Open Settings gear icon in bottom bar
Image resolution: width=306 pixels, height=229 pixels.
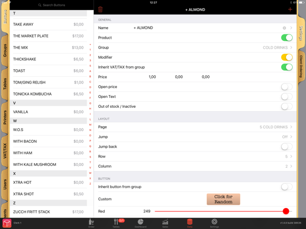point(215,223)
